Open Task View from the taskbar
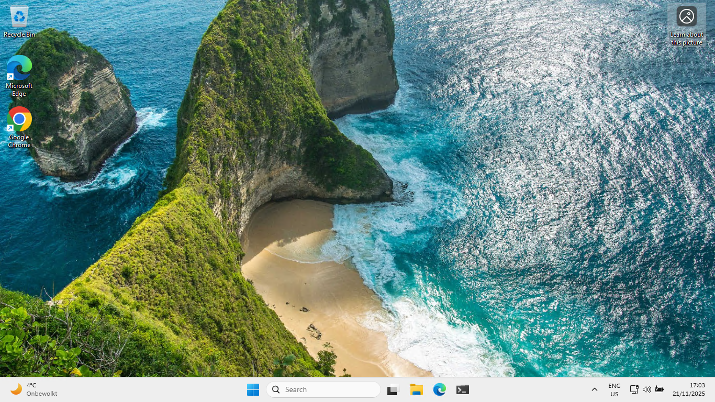 pyautogui.click(x=393, y=389)
